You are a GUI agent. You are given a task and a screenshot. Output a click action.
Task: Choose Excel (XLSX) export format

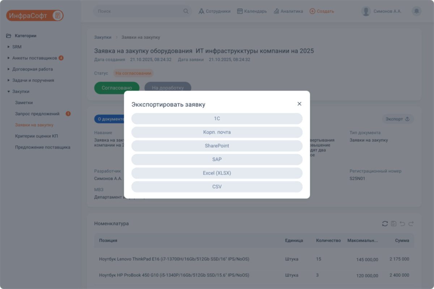coord(217,173)
